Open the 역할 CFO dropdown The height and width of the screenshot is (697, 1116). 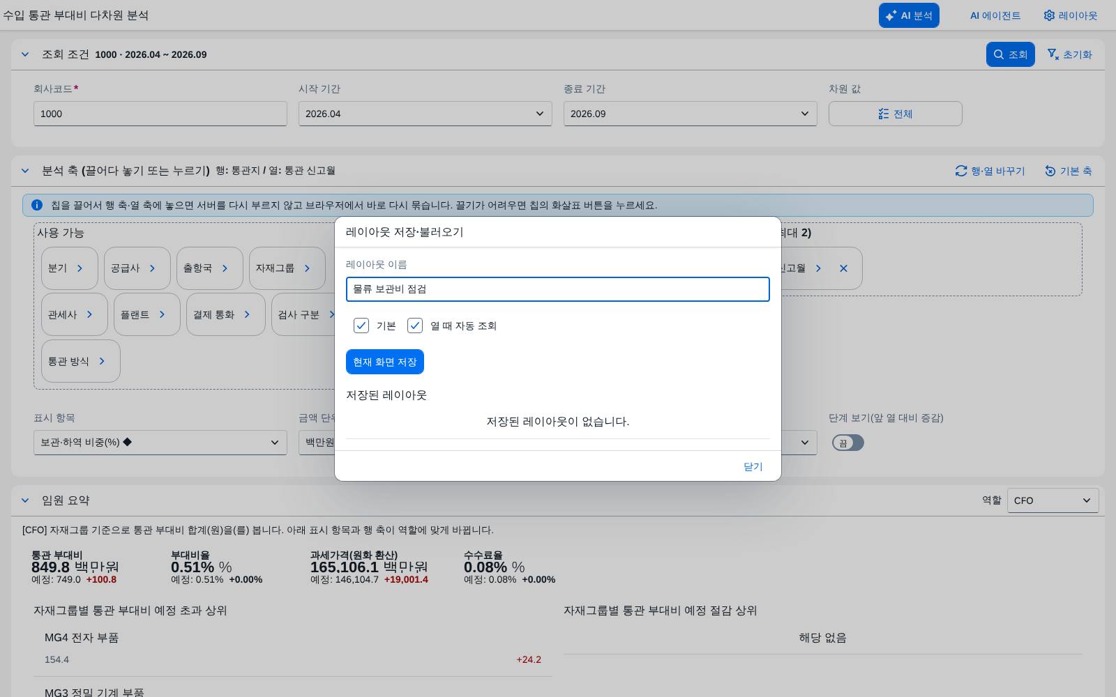click(x=1053, y=500)
